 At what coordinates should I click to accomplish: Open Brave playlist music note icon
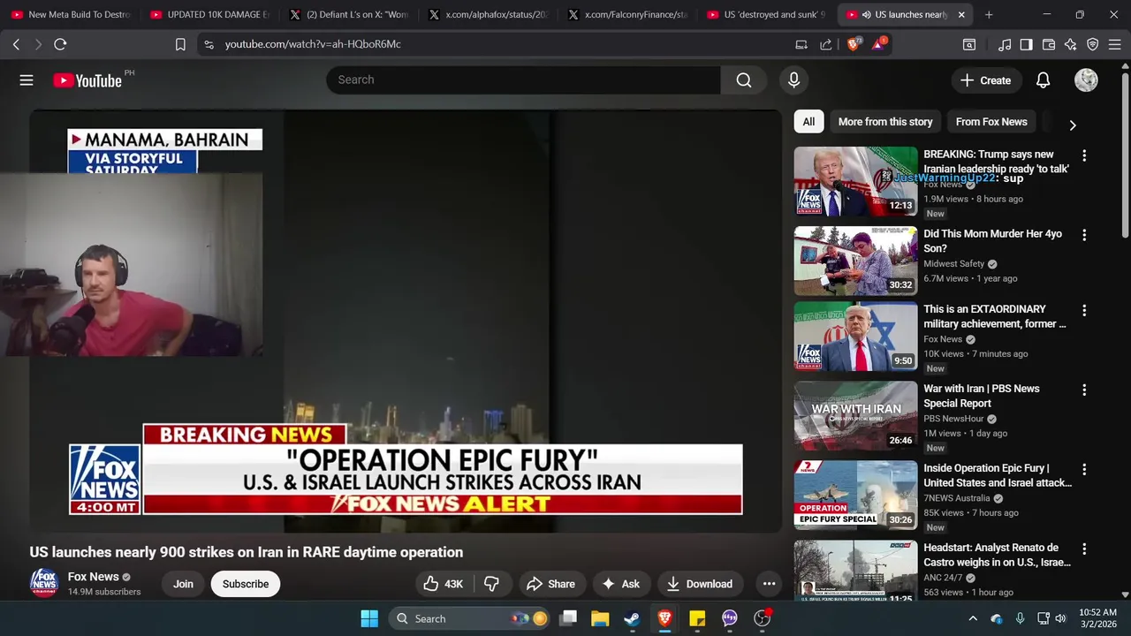[1005, 44]
